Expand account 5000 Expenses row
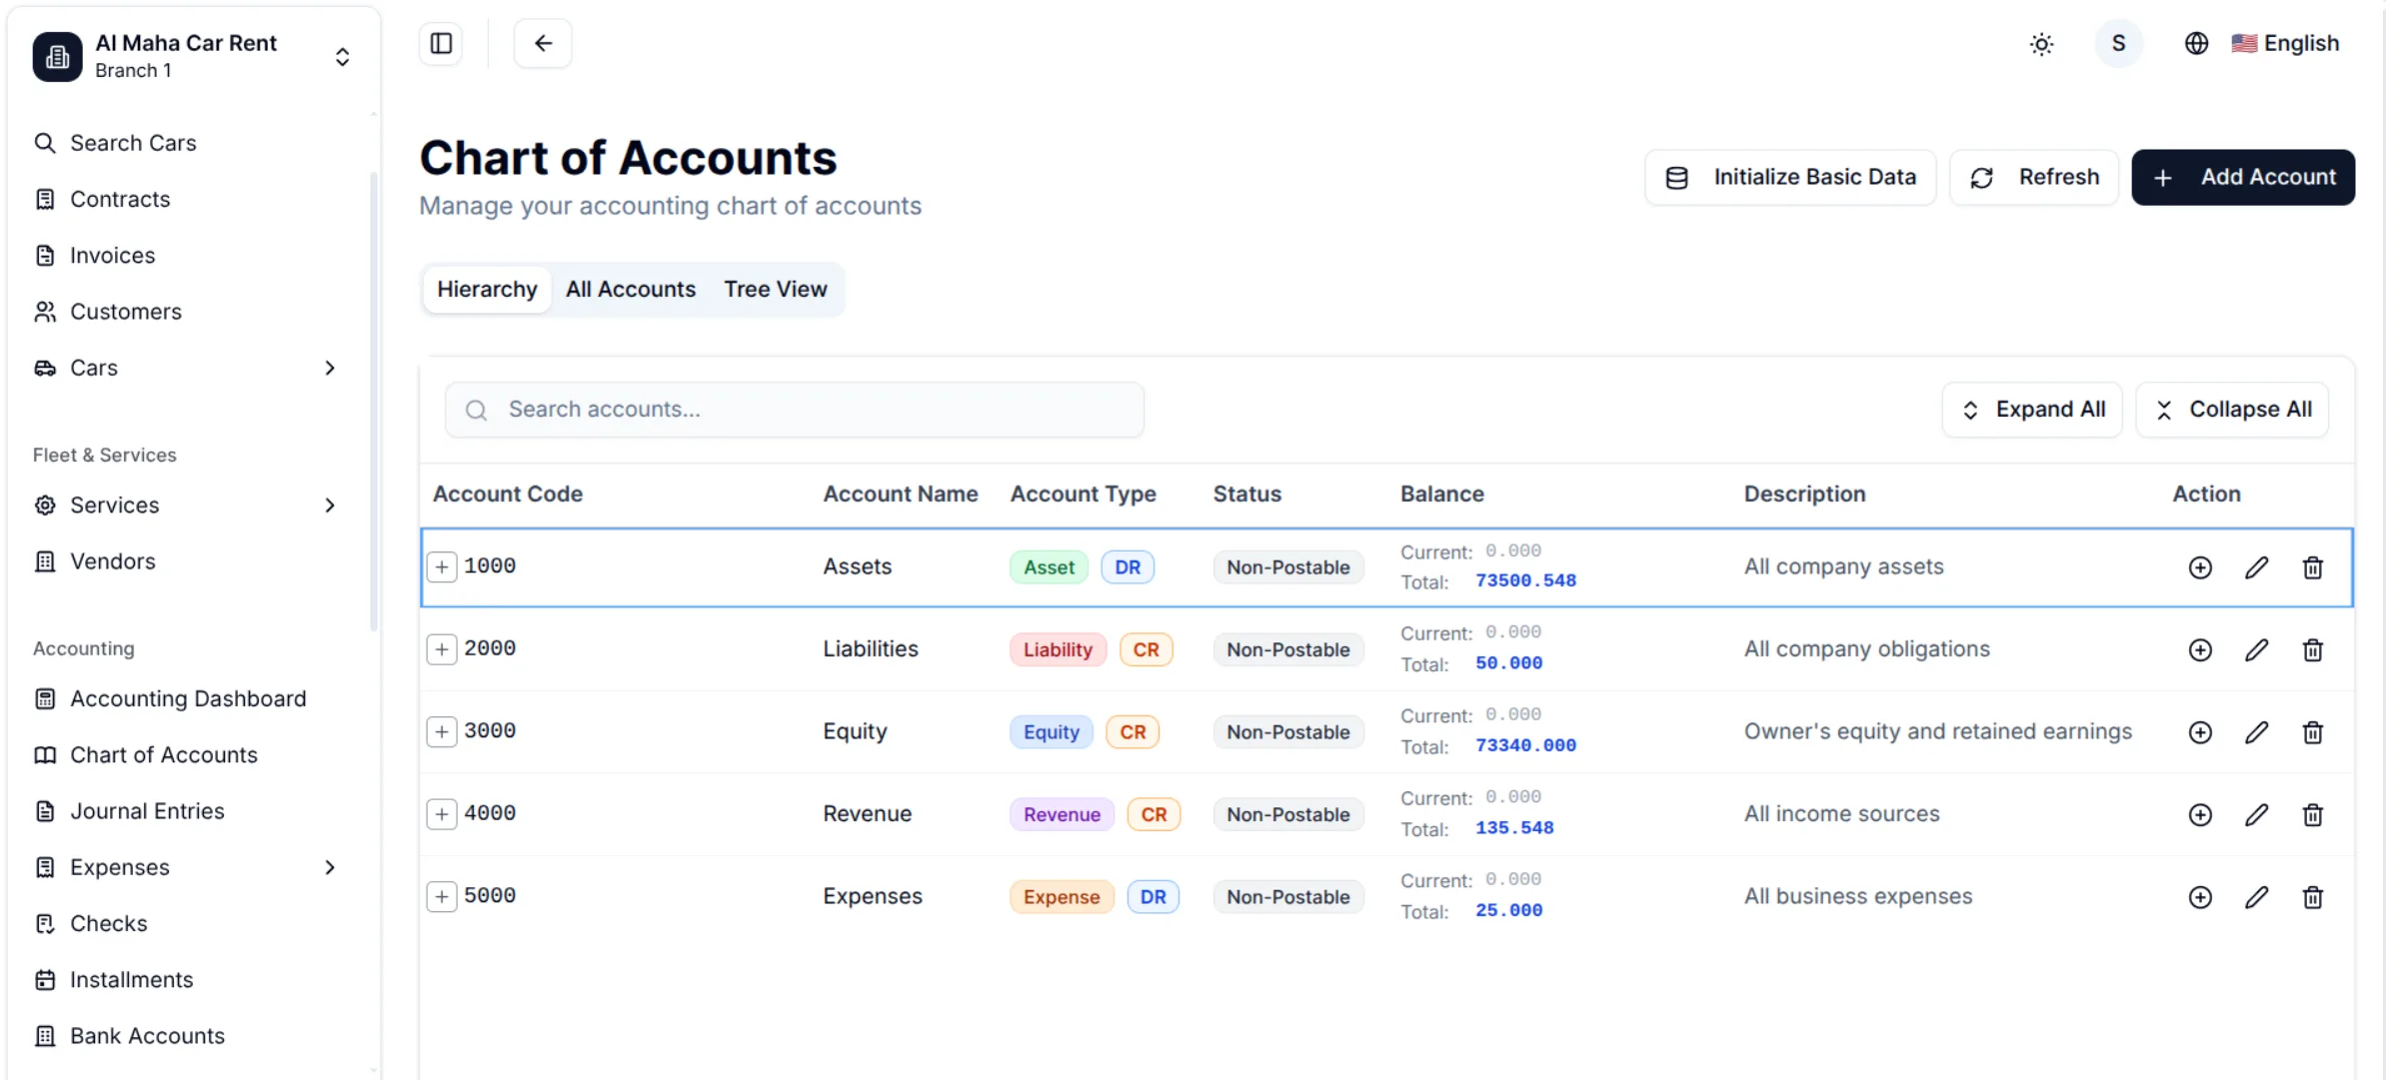2386x1080 pixels. tap(442, 896)
